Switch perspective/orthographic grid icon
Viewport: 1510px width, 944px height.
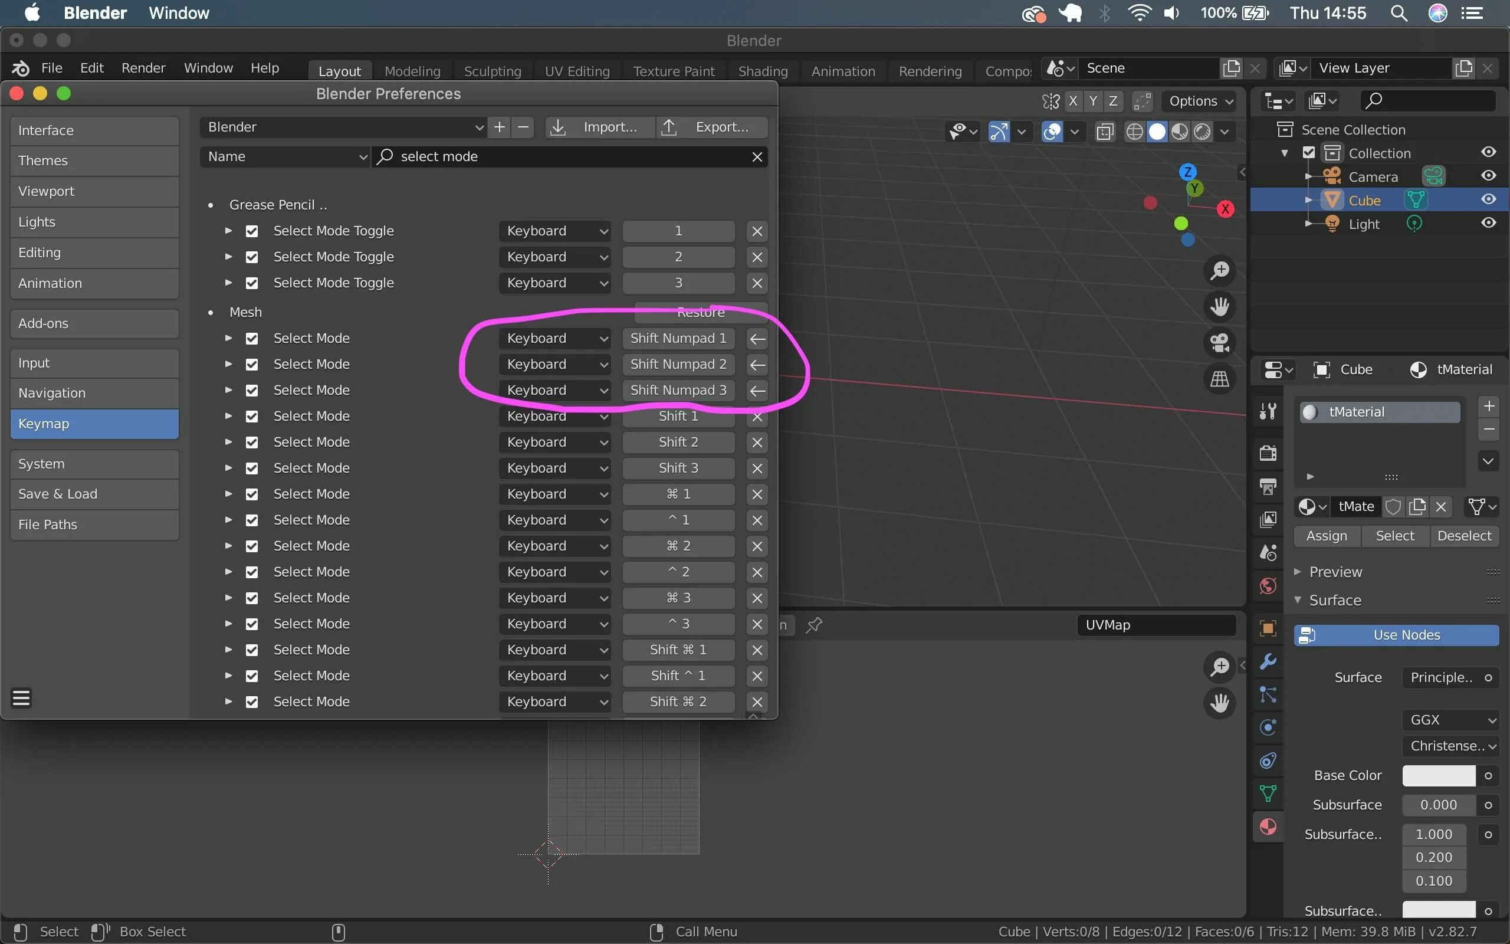tap(1219, 379)
